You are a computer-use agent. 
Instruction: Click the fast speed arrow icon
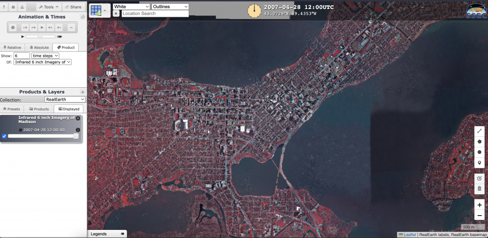coord(60,37)
